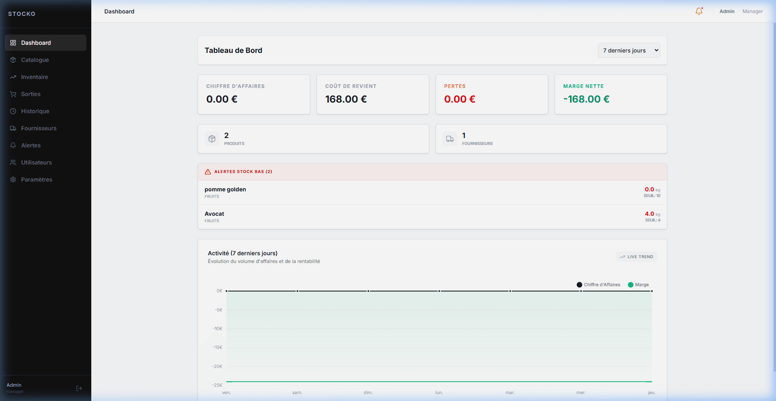Click the Paramètres gear icon
Image resolution: width=776 pixels, height=401 pixels.
click(13, 180)
